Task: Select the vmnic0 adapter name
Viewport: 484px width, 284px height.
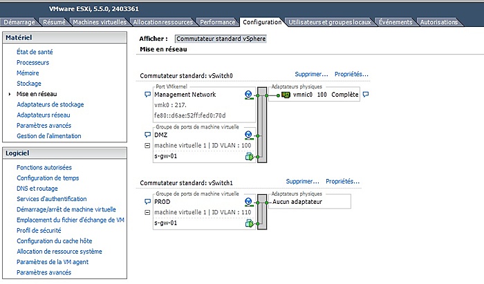Action: 303,95
